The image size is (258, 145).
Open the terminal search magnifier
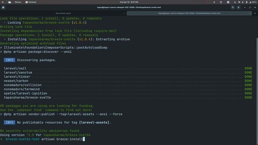(233, 7)
